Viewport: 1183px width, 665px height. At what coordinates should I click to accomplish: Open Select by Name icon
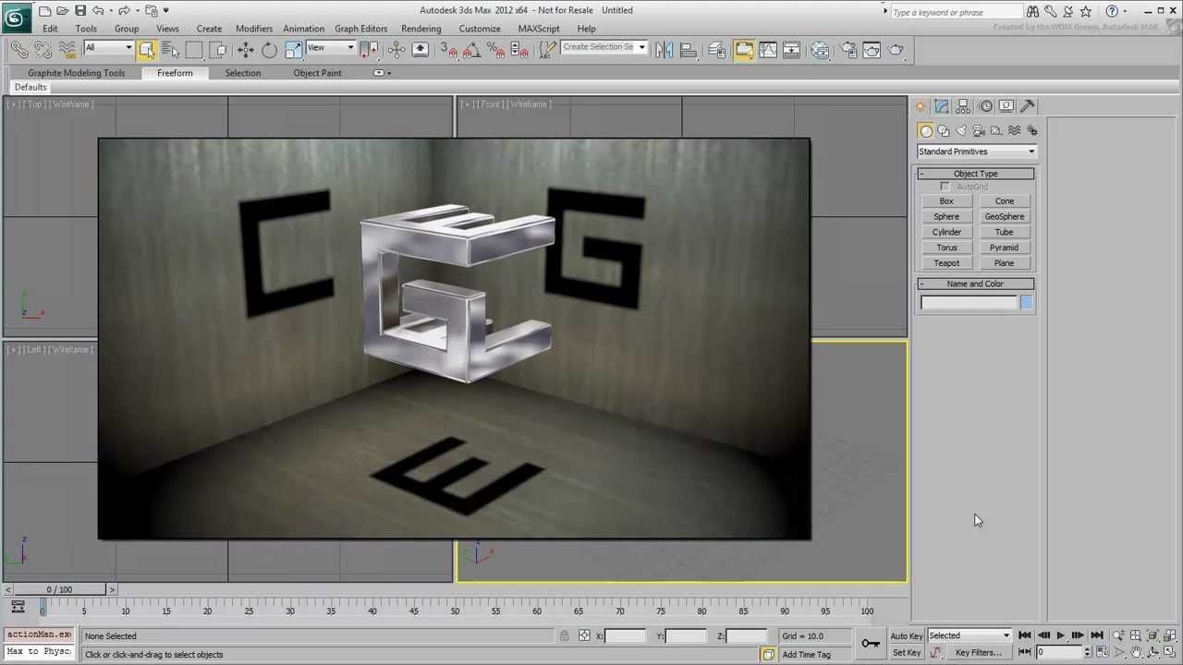170,50
